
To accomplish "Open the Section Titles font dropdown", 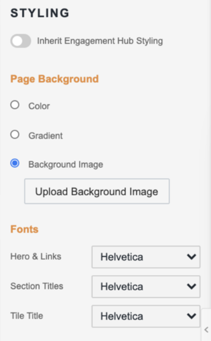I will click(146, 286).
